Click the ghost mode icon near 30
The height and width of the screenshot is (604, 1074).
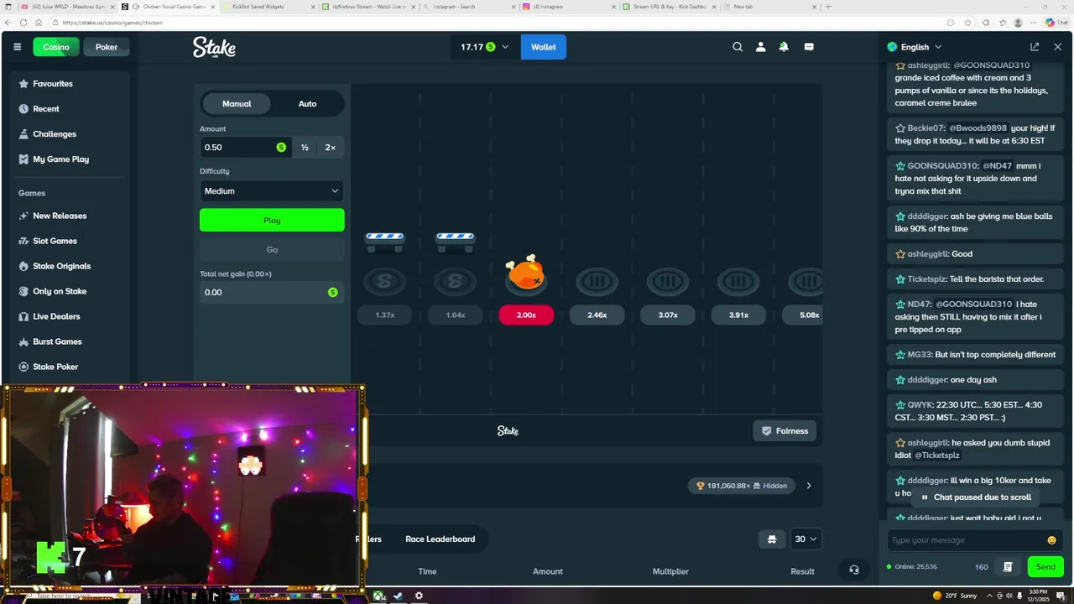(772, 539)
